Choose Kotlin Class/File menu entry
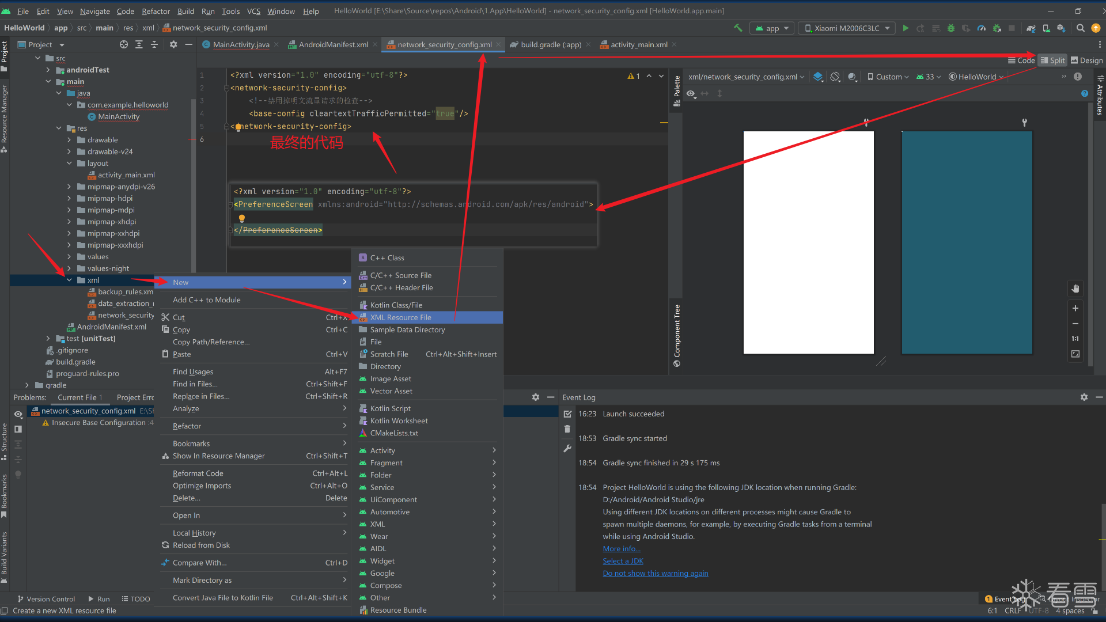 coord(427,305)
